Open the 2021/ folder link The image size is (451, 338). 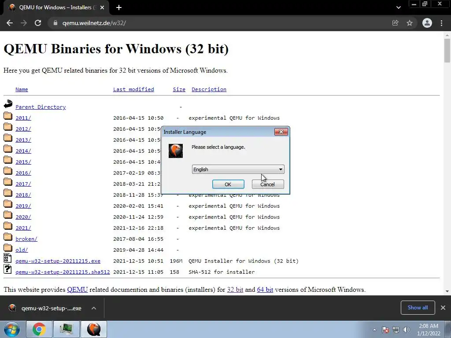[x=23, y=228]
